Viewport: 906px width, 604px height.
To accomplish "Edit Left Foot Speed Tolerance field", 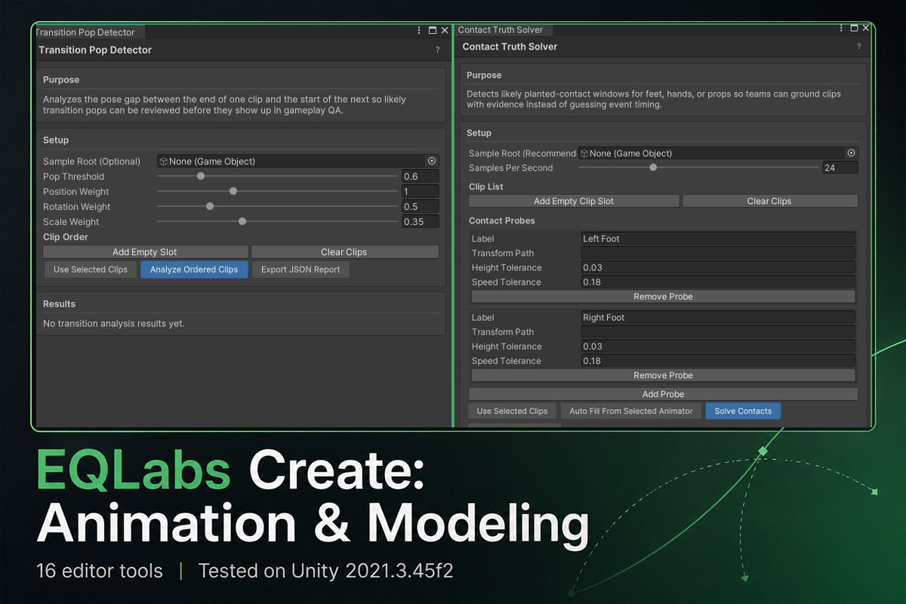I will (717, 282).
